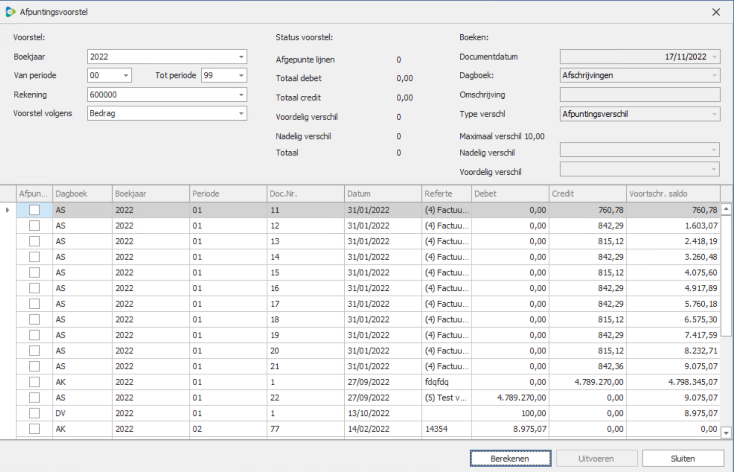Image resolution: width=734 pixels, height=472 pixels.
Task: Select the checkbox for DV document 1
Action: click(x=34, y=413)
